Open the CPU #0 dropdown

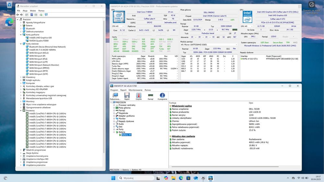point(118,26)
